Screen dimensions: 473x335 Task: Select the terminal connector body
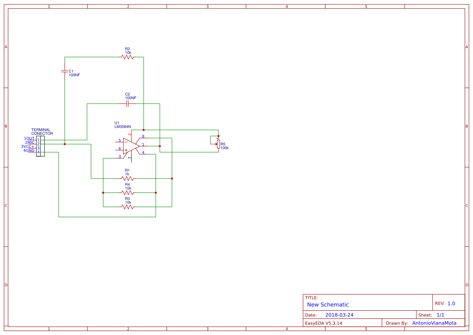40,146
